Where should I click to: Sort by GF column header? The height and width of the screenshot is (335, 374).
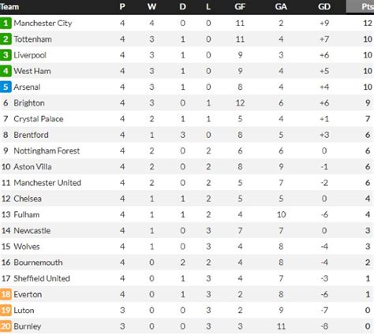click(240, 6)
